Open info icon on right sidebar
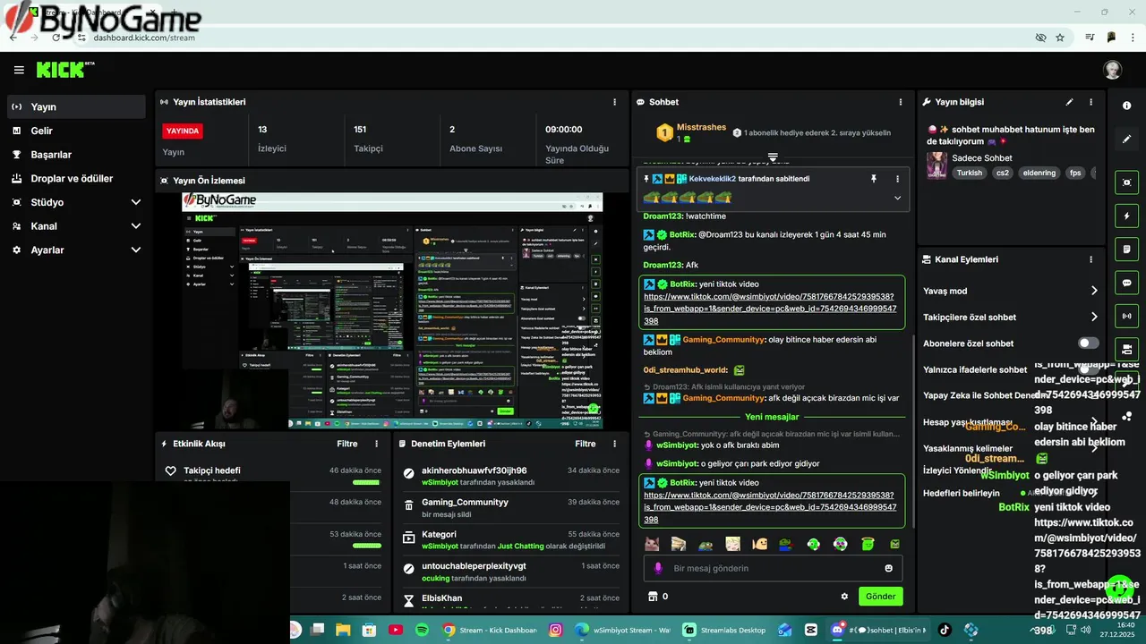Screen dimensions: 1146x644 [x=1126, y=106]
